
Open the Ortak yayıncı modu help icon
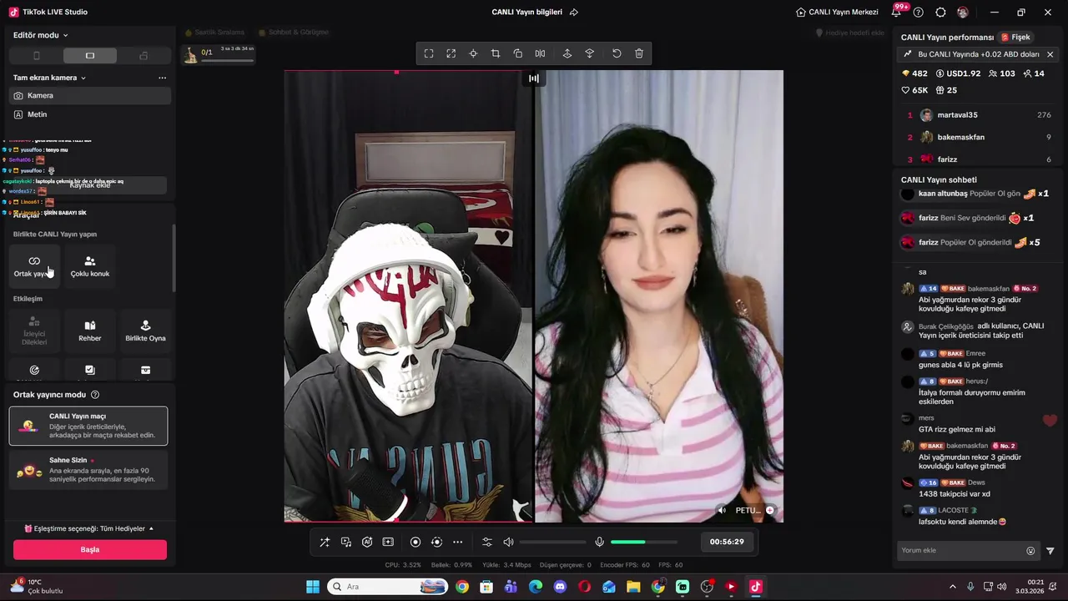coord(95,395)
